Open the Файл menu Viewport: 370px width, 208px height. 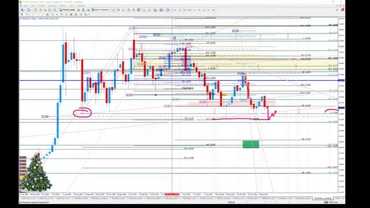tap(25, 5)
